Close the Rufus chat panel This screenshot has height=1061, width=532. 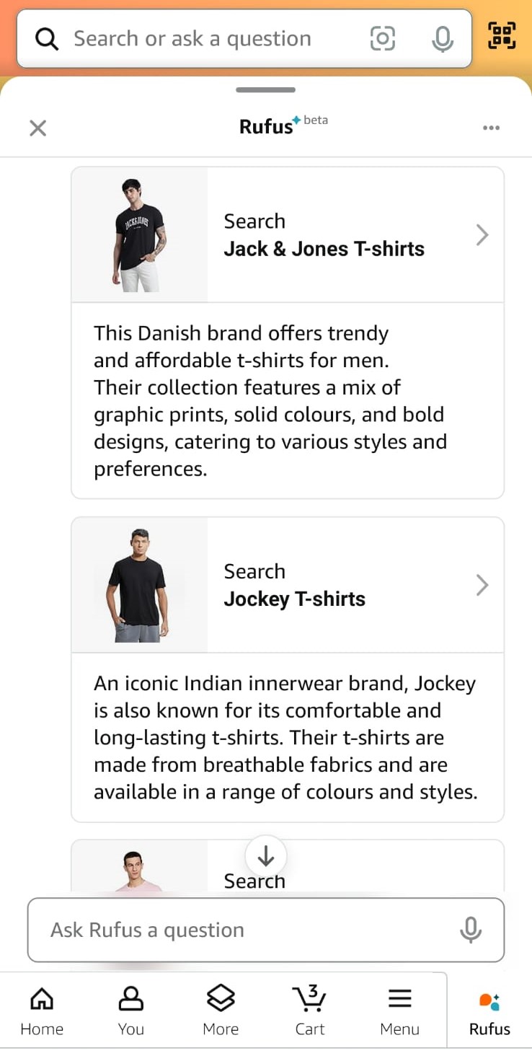[37, 128]
